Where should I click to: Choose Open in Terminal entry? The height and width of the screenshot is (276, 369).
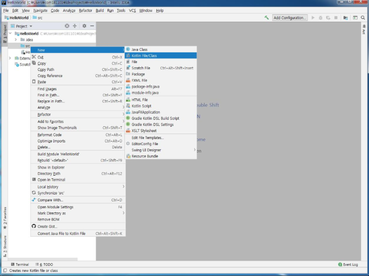point(78,180)
